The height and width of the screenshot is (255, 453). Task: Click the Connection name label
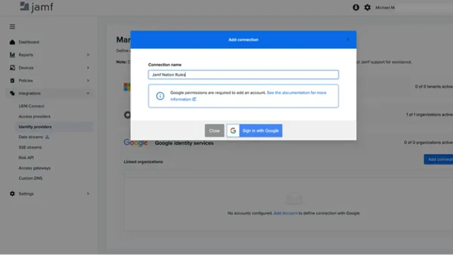(x=165, y=65)
